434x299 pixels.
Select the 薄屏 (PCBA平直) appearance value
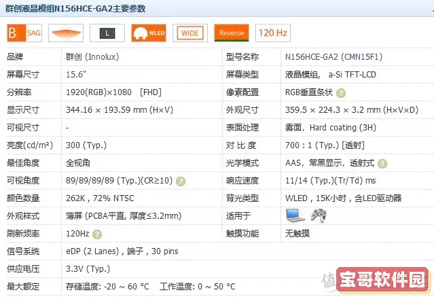pyautogui.click(x=124, y=215)
